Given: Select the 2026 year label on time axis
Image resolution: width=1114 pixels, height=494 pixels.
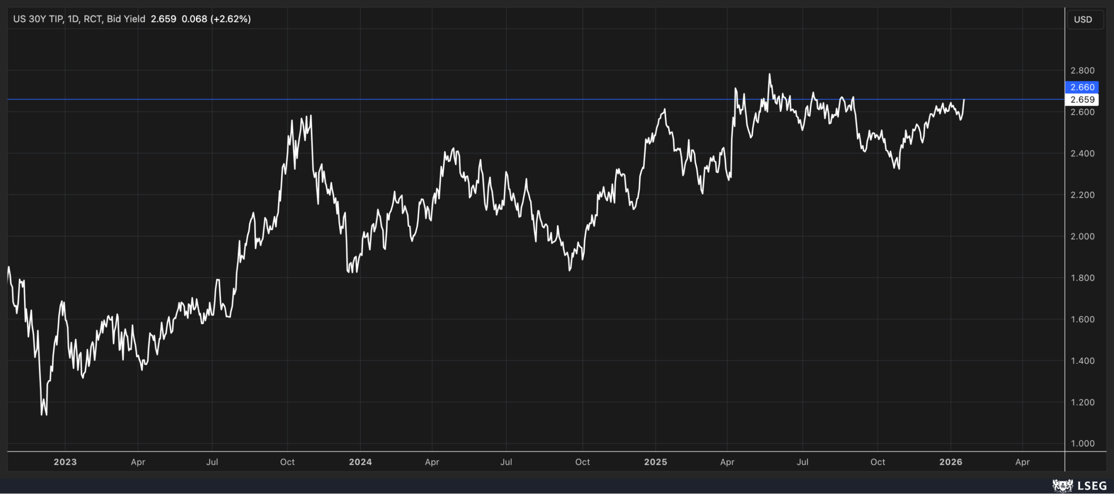Looking at the screenshot, I should point(950,462).
